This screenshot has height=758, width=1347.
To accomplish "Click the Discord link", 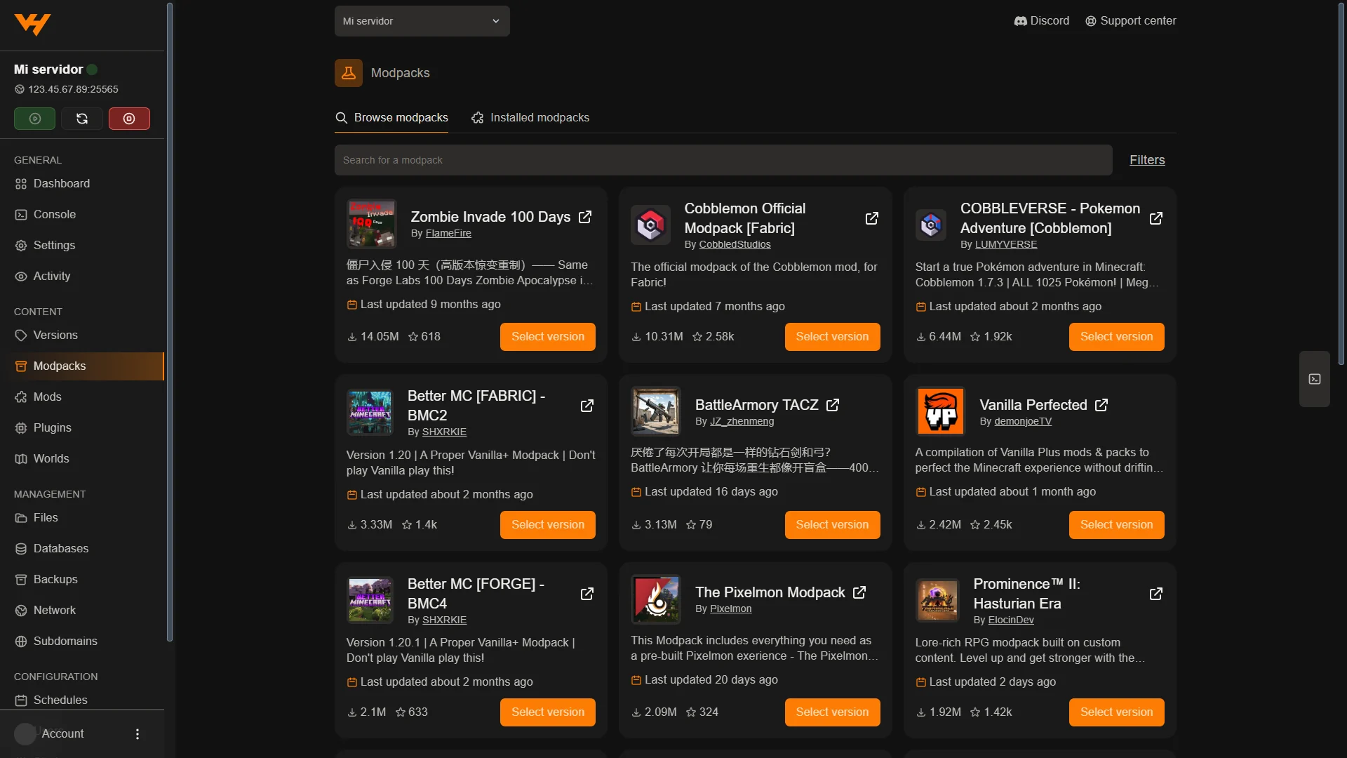I will coord(1042,21).
